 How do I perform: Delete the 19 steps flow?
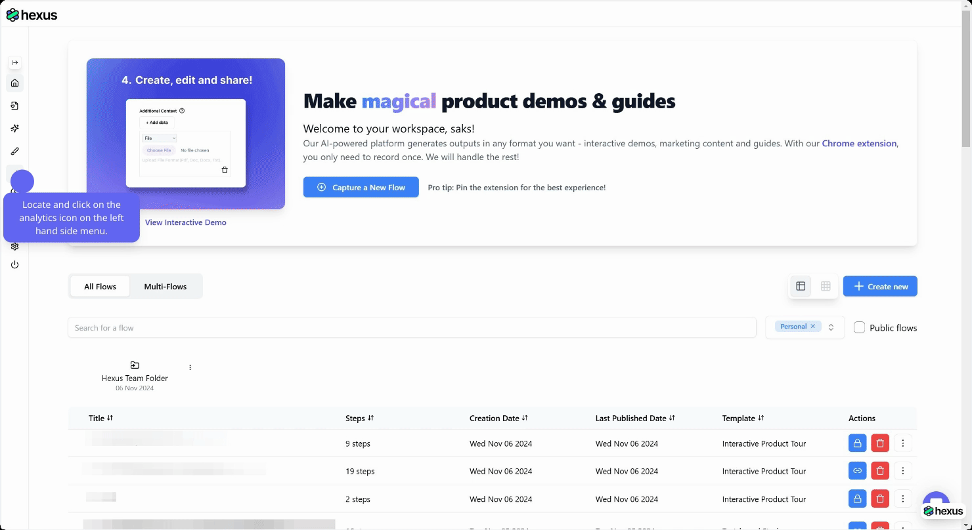coord(880,471)
